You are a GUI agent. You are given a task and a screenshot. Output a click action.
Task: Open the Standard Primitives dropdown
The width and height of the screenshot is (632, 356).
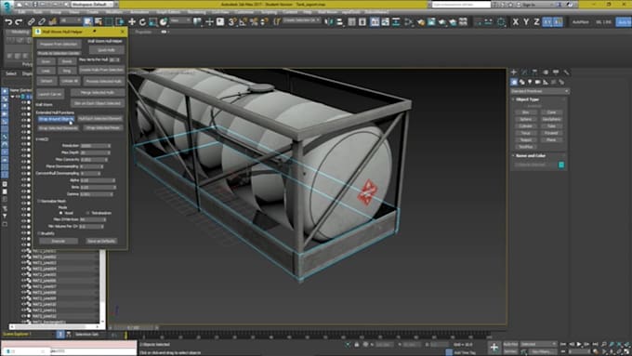[539, 91]
